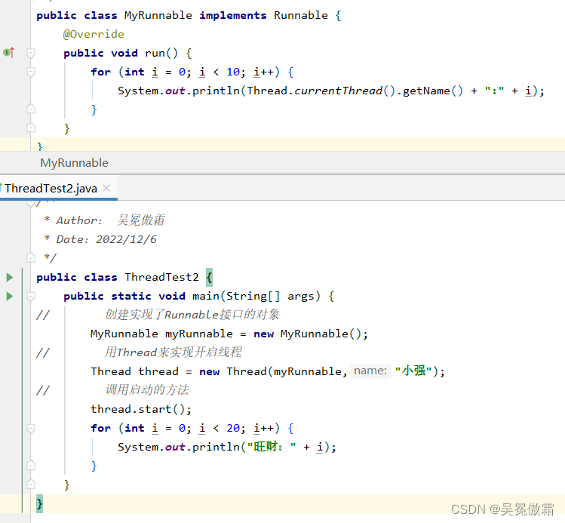Collapse the for loop in ThreadTest2

tap(31, 428)
